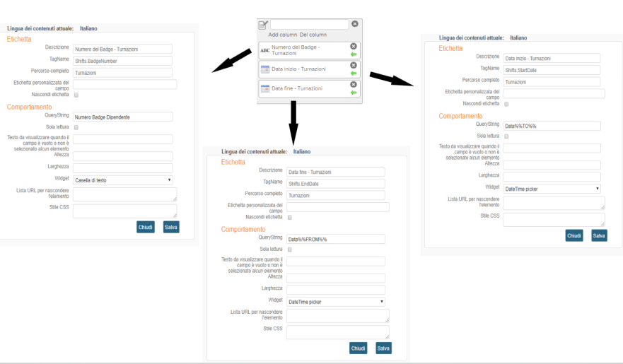Toggle Sola lettura in the Data inizio panel
The image size is (623, 364).
click(x=506, y=136)
